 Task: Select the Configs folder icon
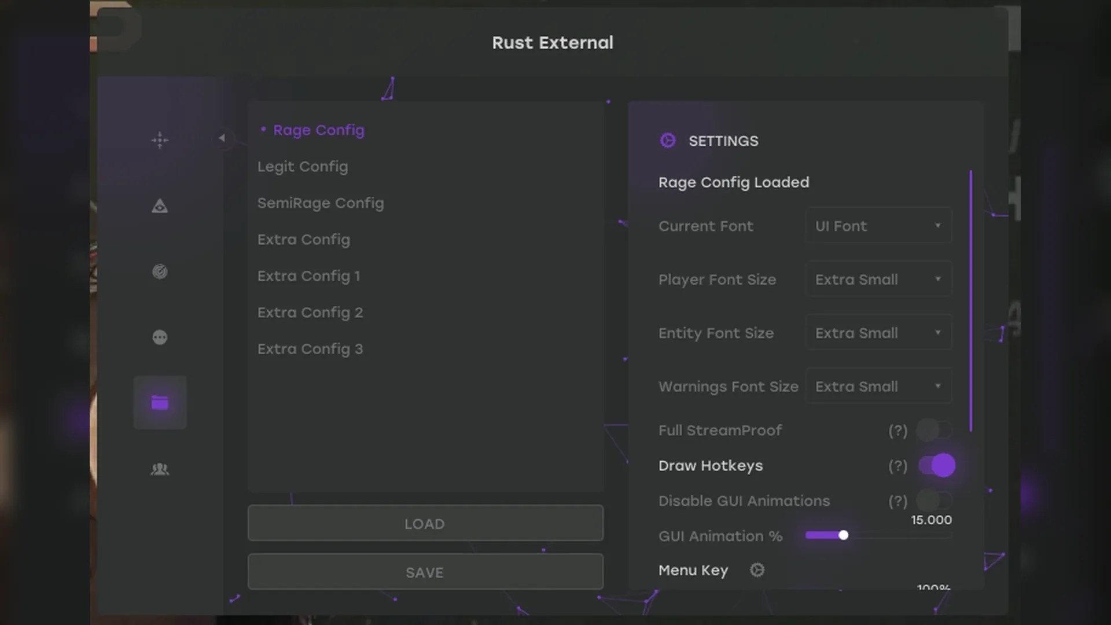click(x=160, y=403)
